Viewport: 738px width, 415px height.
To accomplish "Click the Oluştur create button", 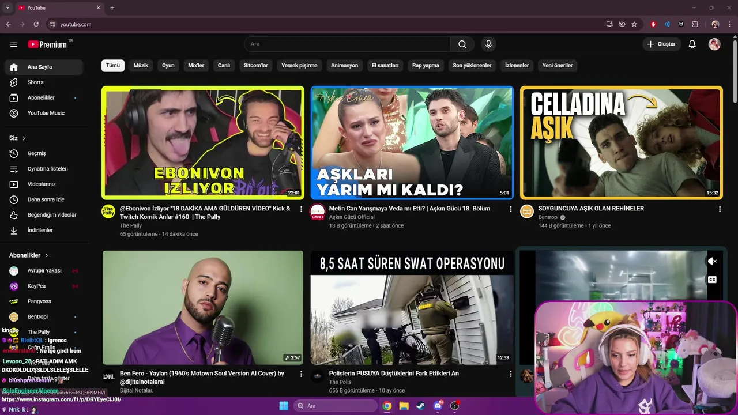I will (x=661, y=44).
